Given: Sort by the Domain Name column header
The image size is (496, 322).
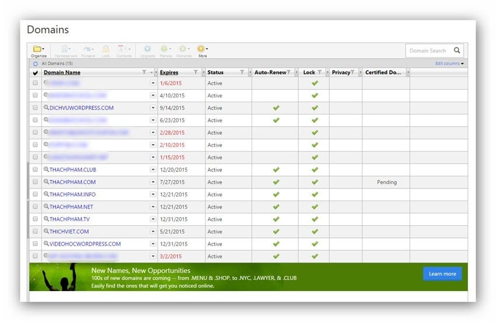Looking at the screenshot, I should [x=62, y=72].
